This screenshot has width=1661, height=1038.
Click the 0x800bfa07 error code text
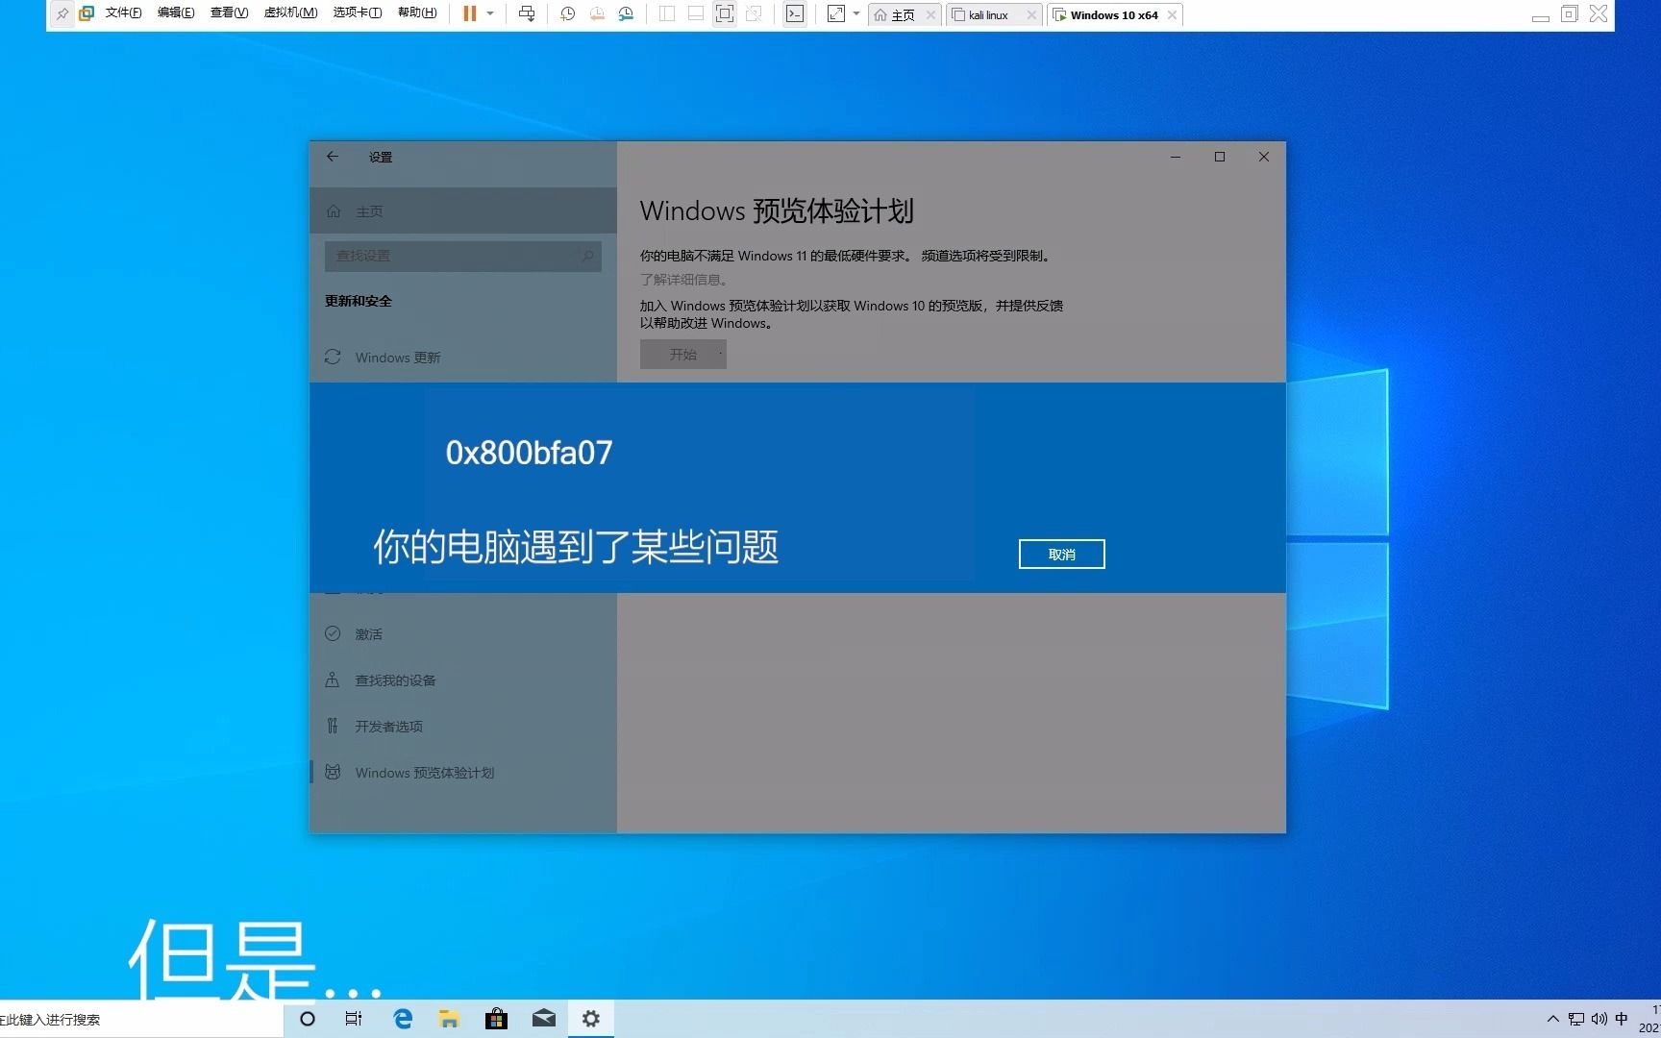[x=529, y=453]
